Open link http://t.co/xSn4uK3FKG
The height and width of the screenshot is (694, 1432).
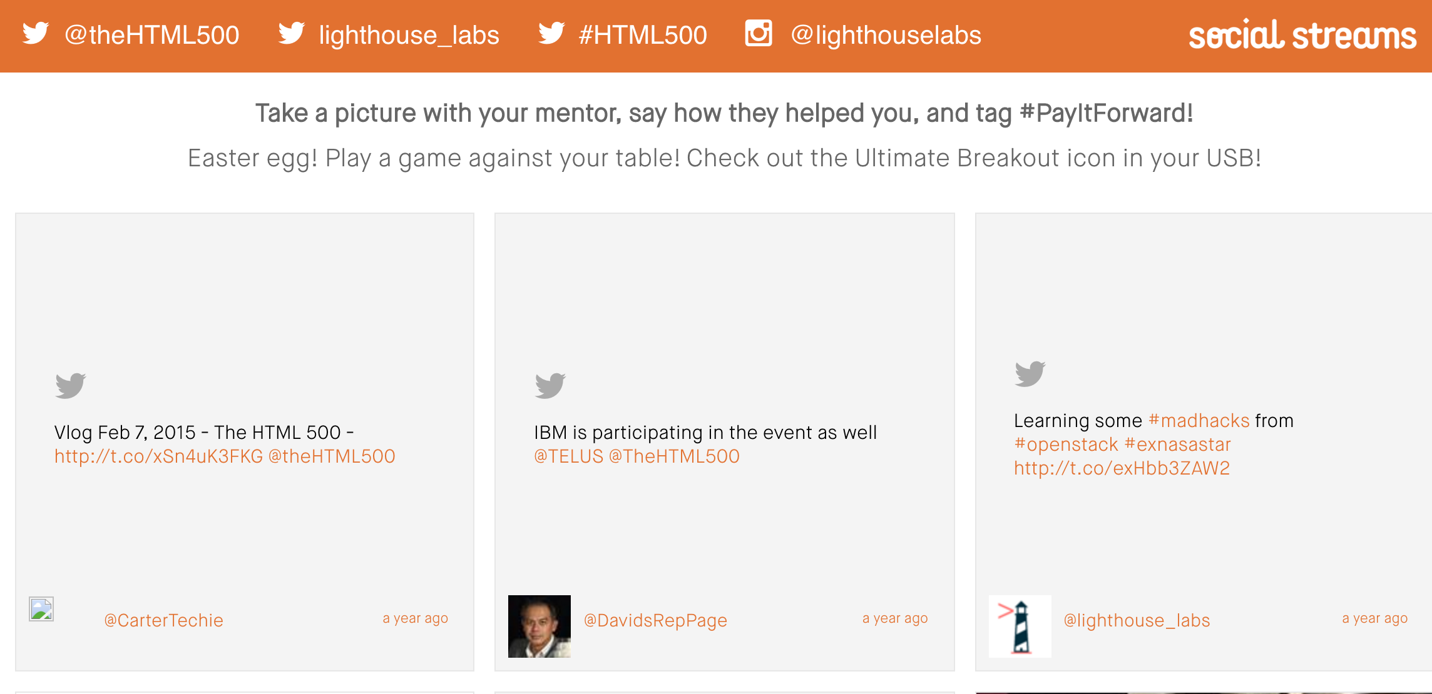tap(159, 456)
